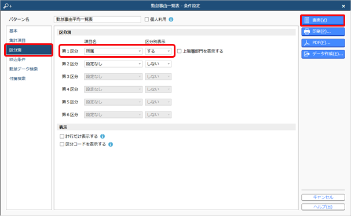Click the キャンセル button
This screenshot has height=216, width=351.
click(323, 198)
